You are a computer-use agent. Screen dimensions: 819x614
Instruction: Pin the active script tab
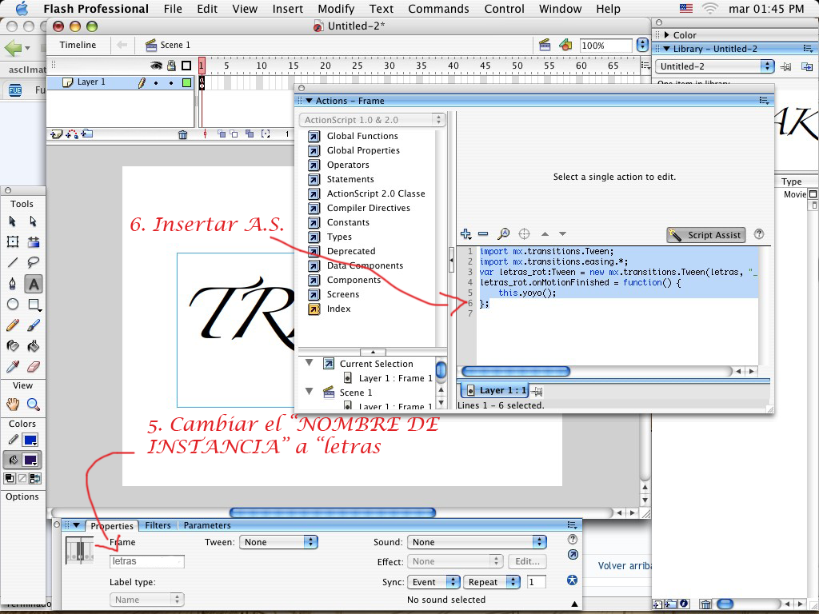[x=536, y=391]
